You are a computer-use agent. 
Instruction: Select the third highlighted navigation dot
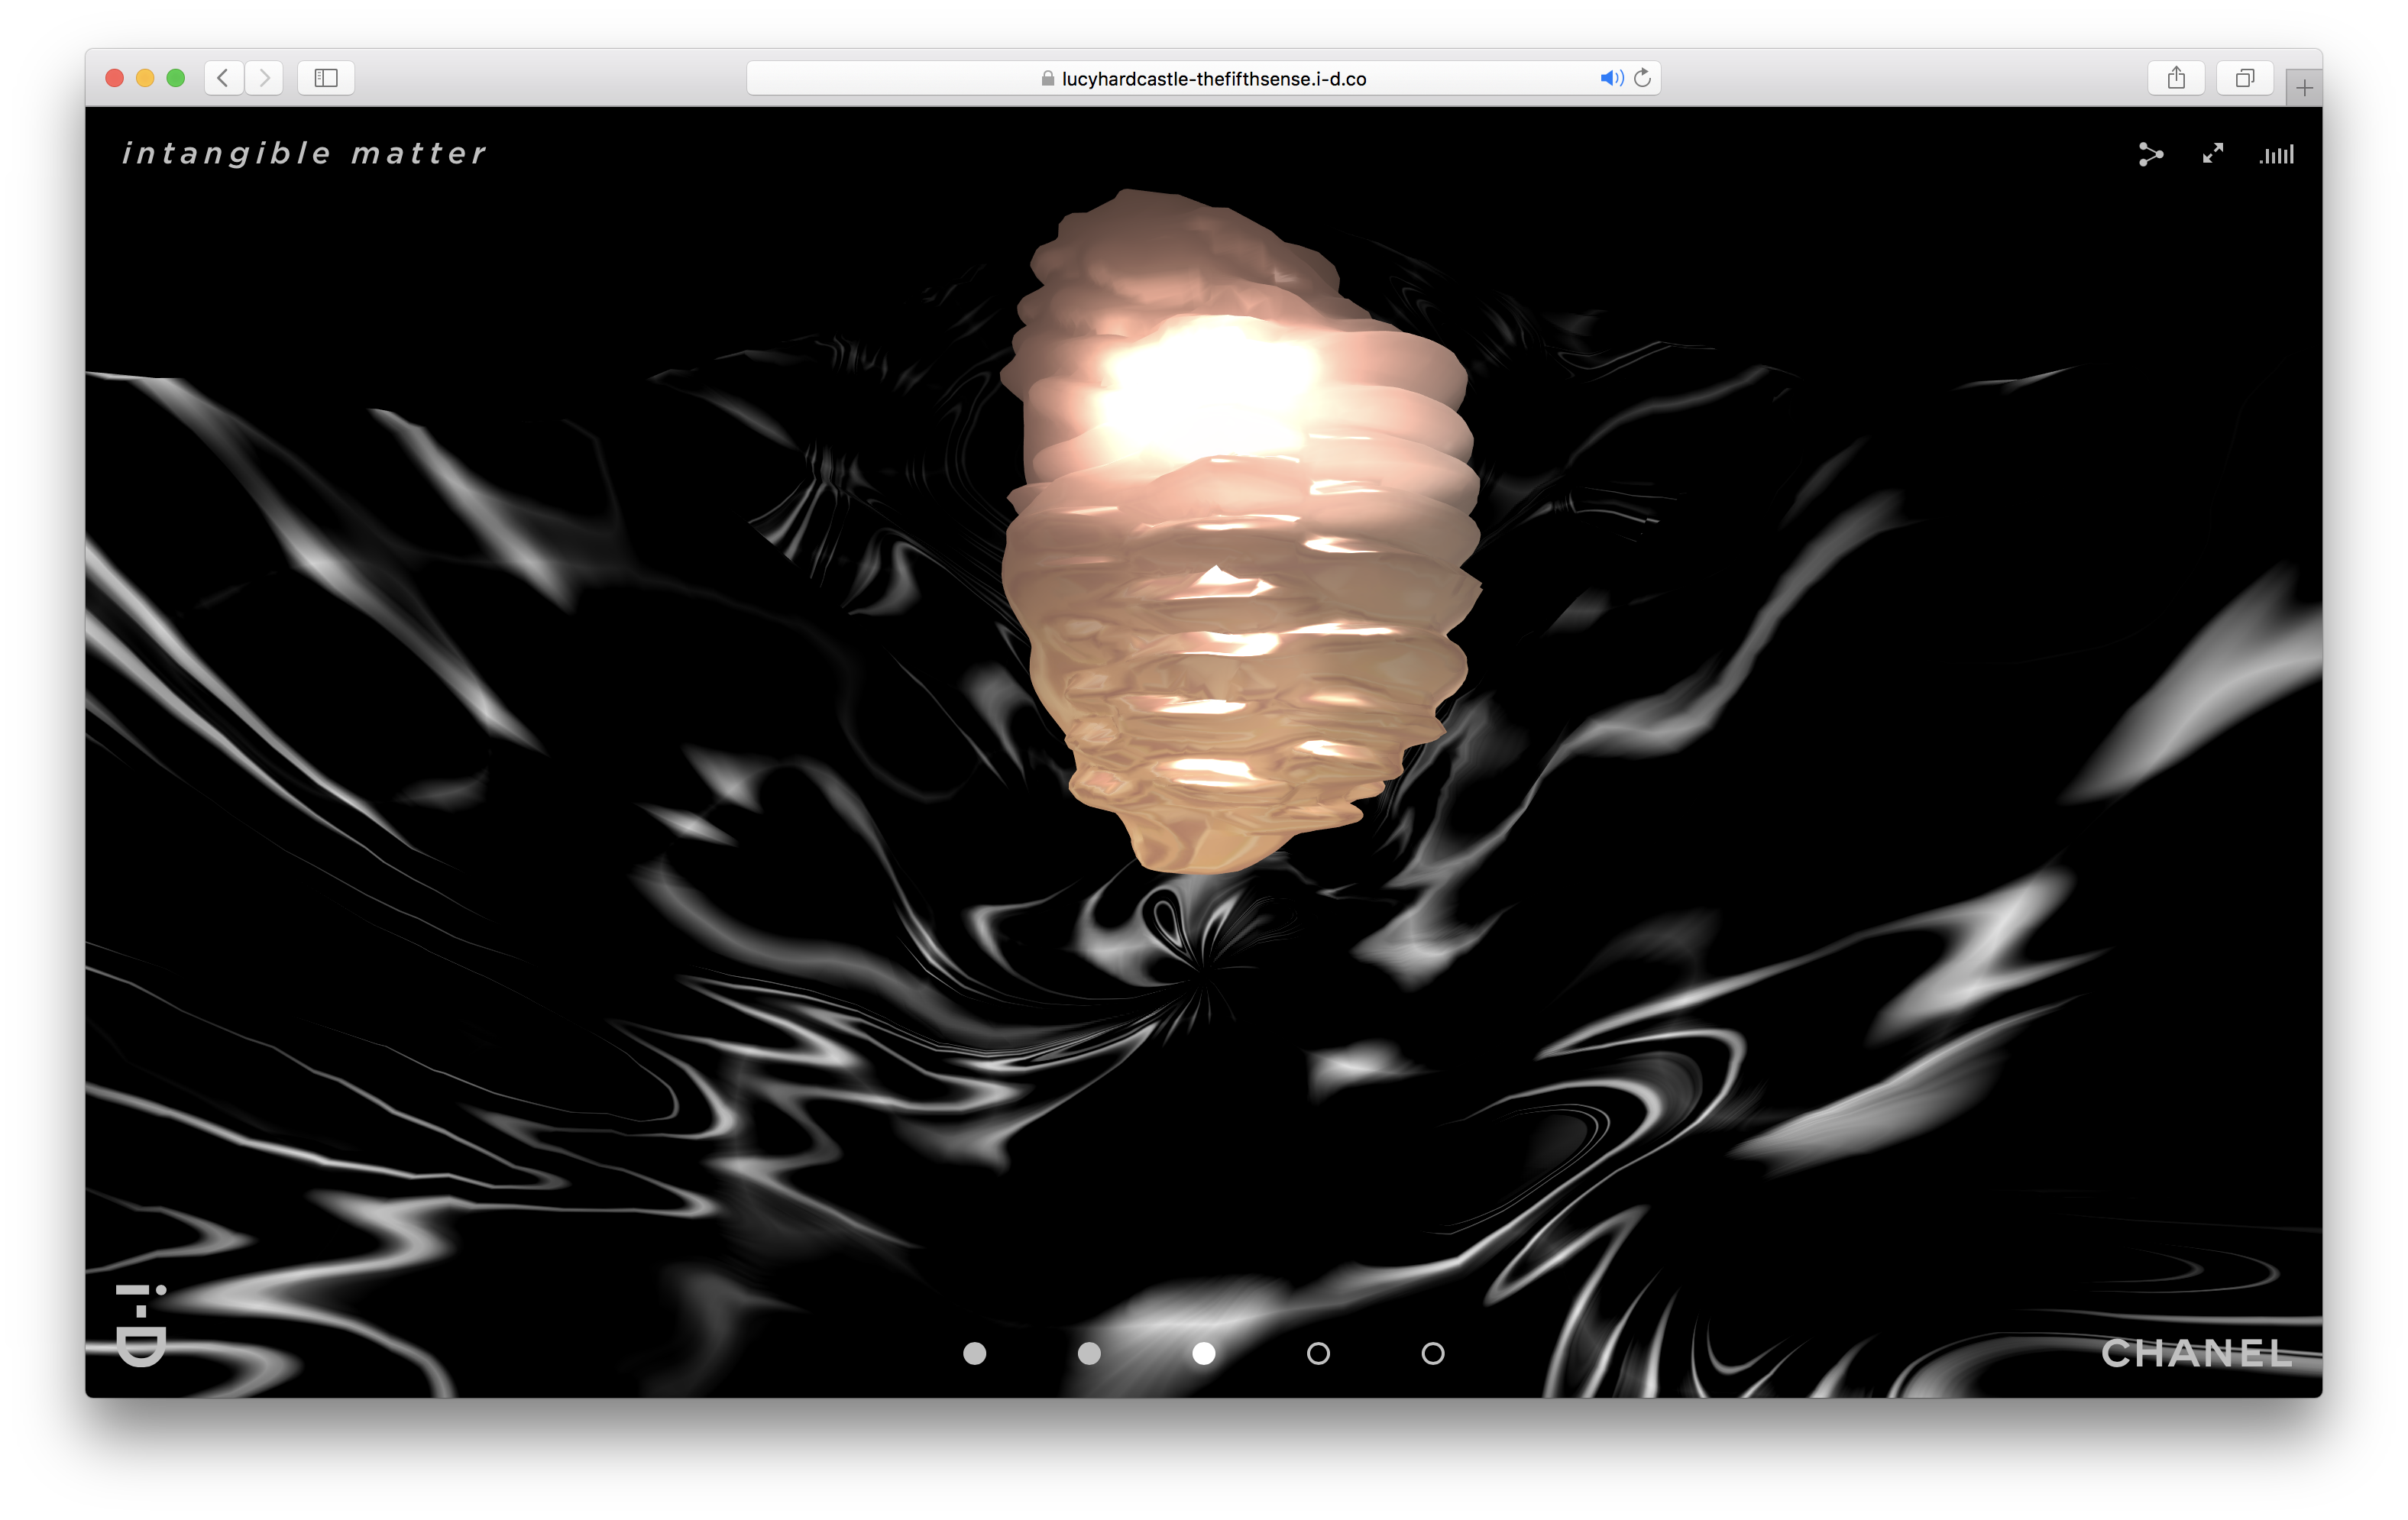1204,1353
